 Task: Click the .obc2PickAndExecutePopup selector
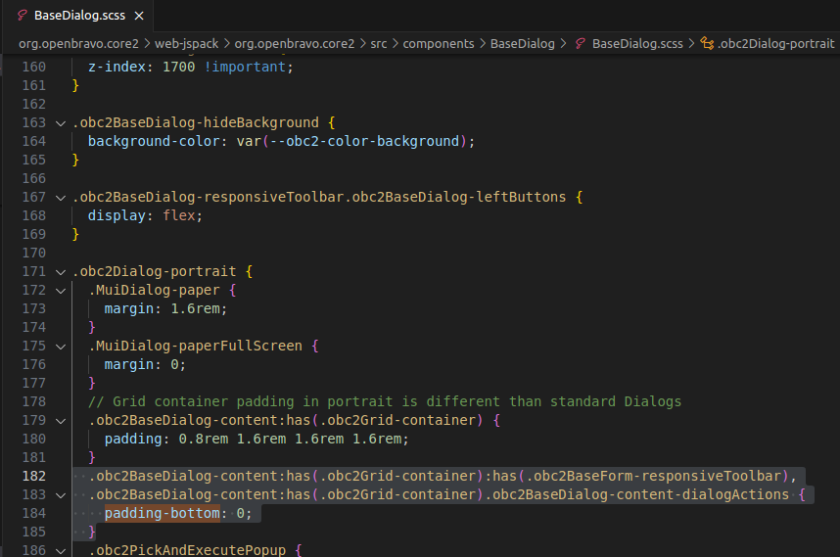(187, 550)
